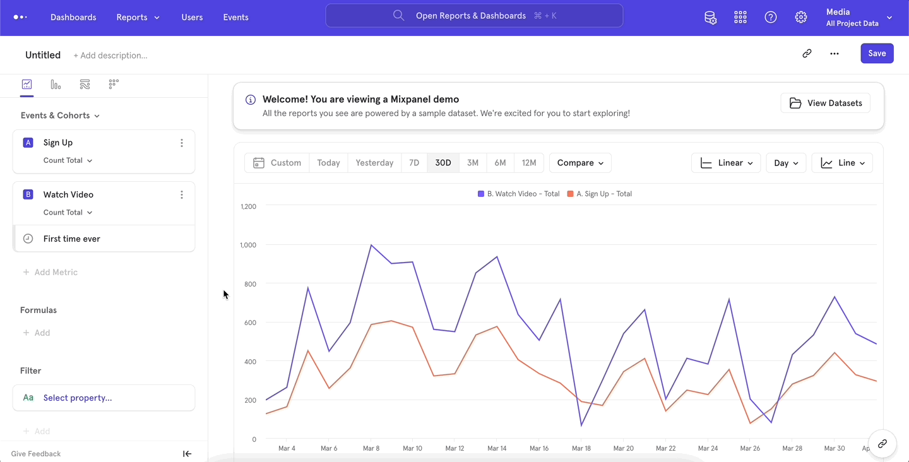Open the apps grid icon in header
Screen dimensions: 909x462
(x=740, y=18)
